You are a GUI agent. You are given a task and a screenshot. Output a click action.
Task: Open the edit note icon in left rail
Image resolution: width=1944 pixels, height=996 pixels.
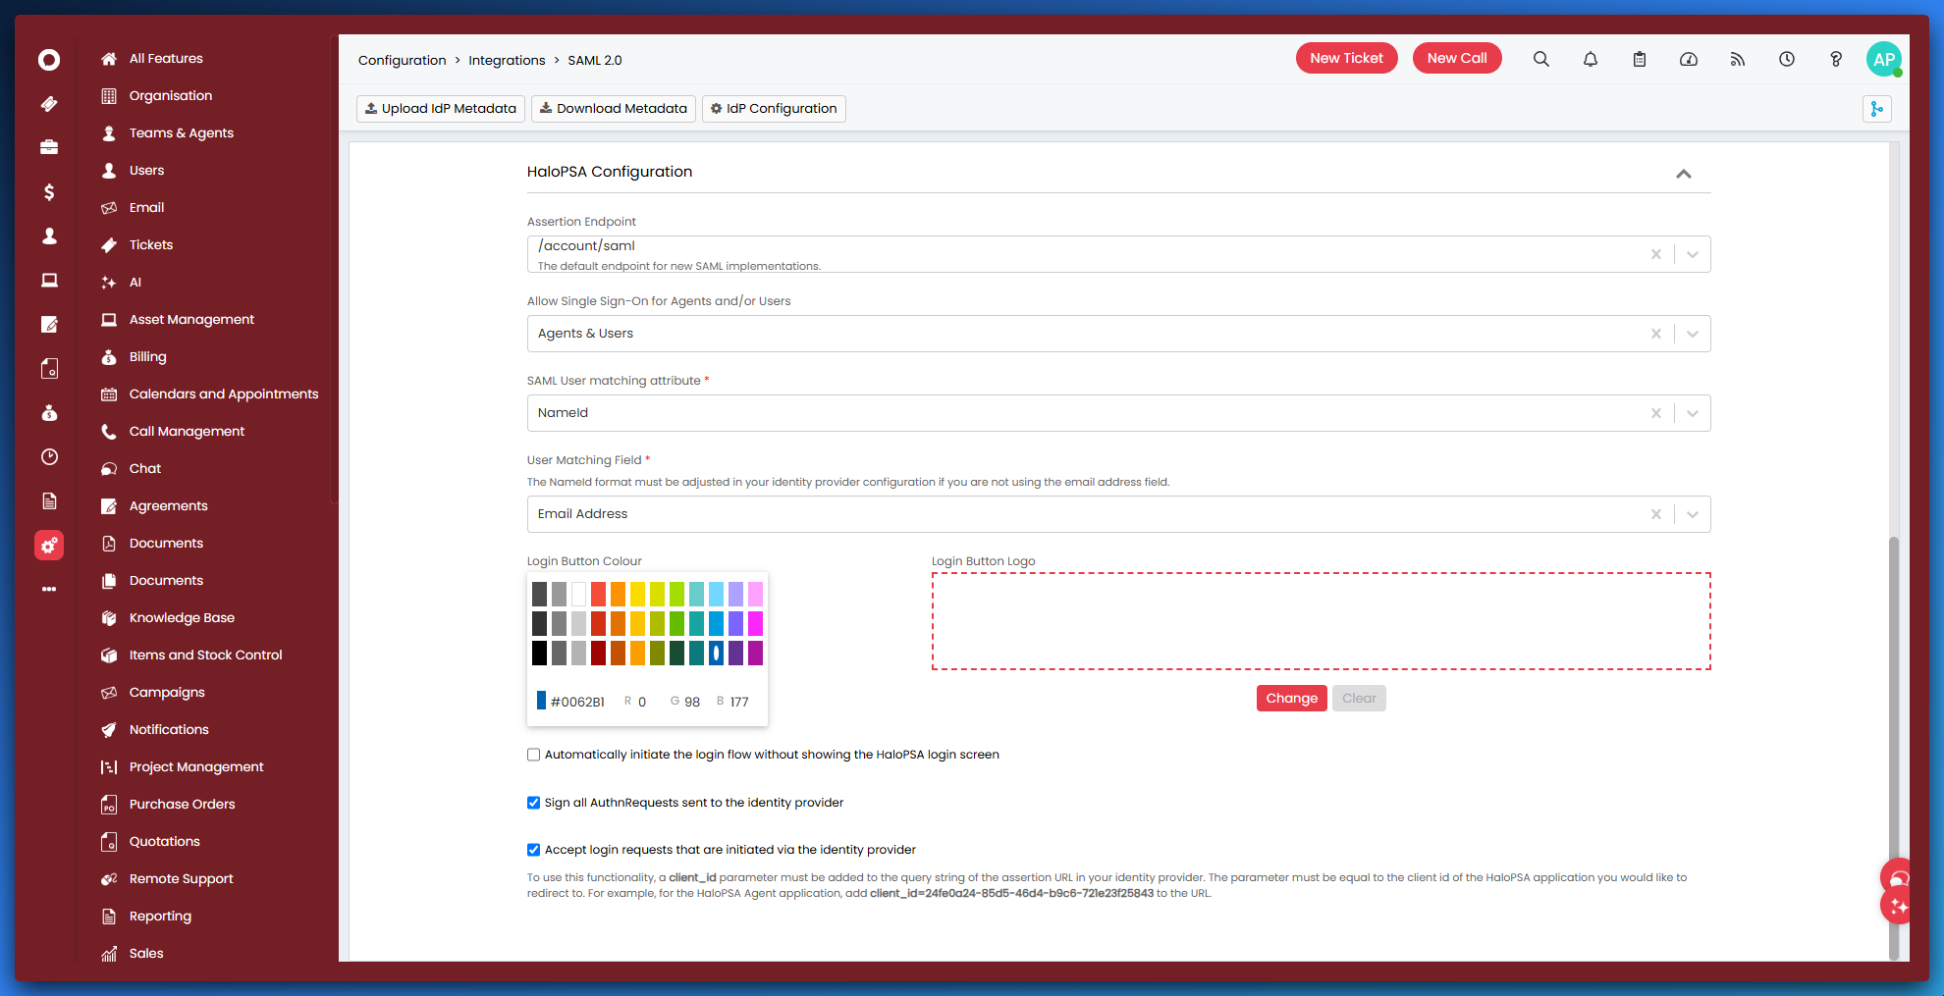click(49, 325)
